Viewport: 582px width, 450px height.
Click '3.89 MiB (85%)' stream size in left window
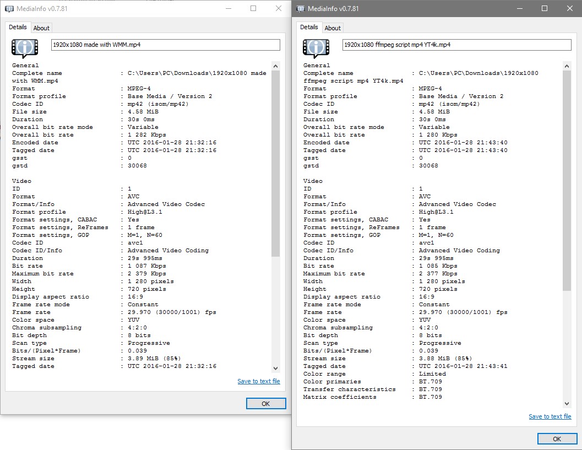pyautogui.click(x=154, y=358)
